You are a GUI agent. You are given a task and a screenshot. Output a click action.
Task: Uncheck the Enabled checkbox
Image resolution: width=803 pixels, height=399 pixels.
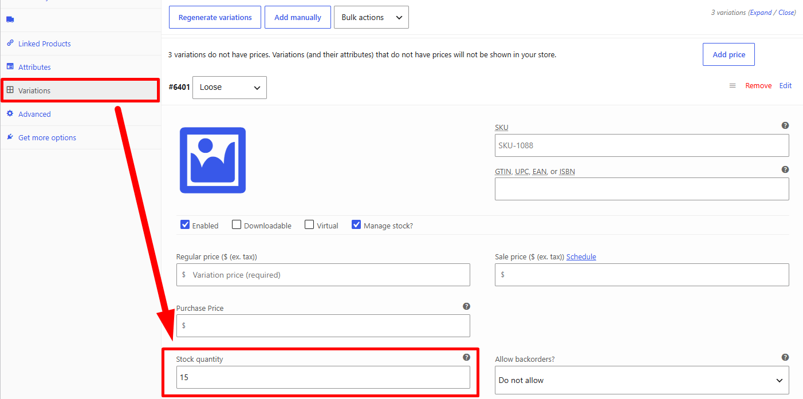click(x=185, y=224)
